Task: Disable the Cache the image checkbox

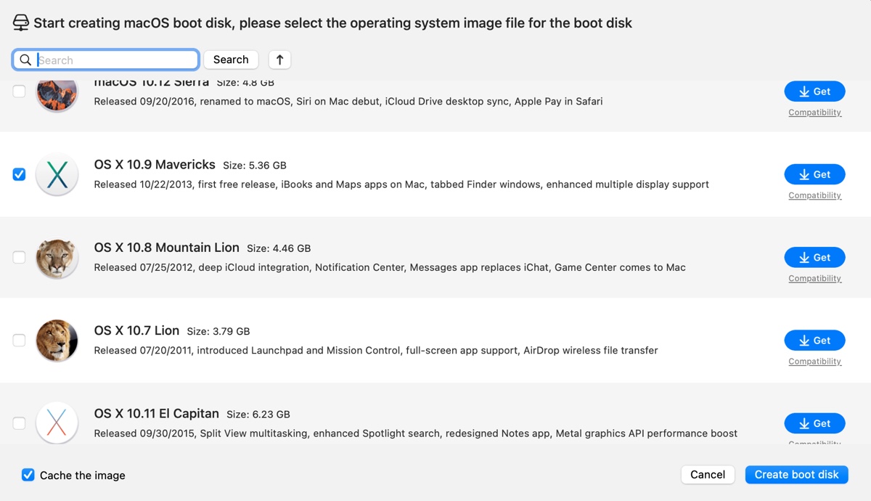Action: pyautogui.click(x=28, y=475)
